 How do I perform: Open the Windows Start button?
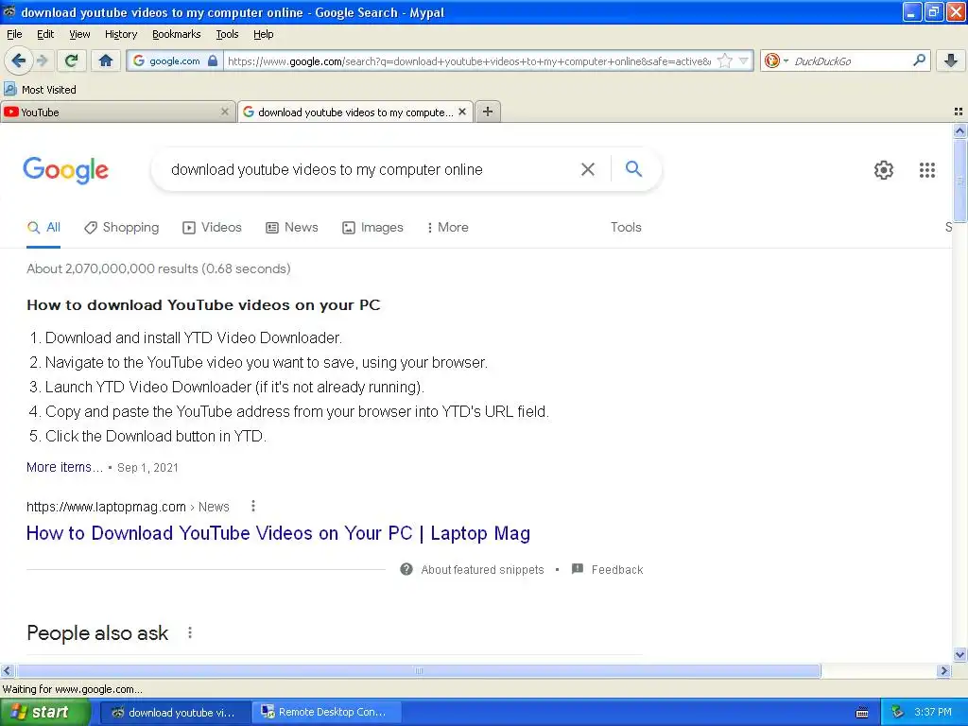(x=44, y=713)
